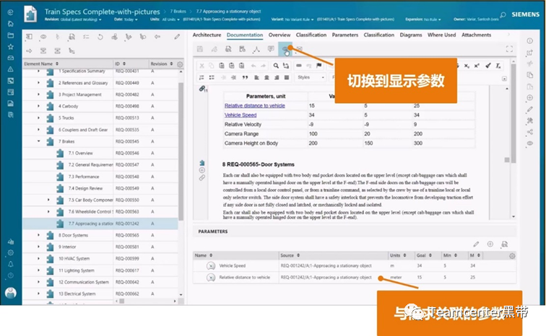Open the Folders icon in left sidebar
Image resolution: width=546 pixels, height=336 pixels.
[10, 35]
